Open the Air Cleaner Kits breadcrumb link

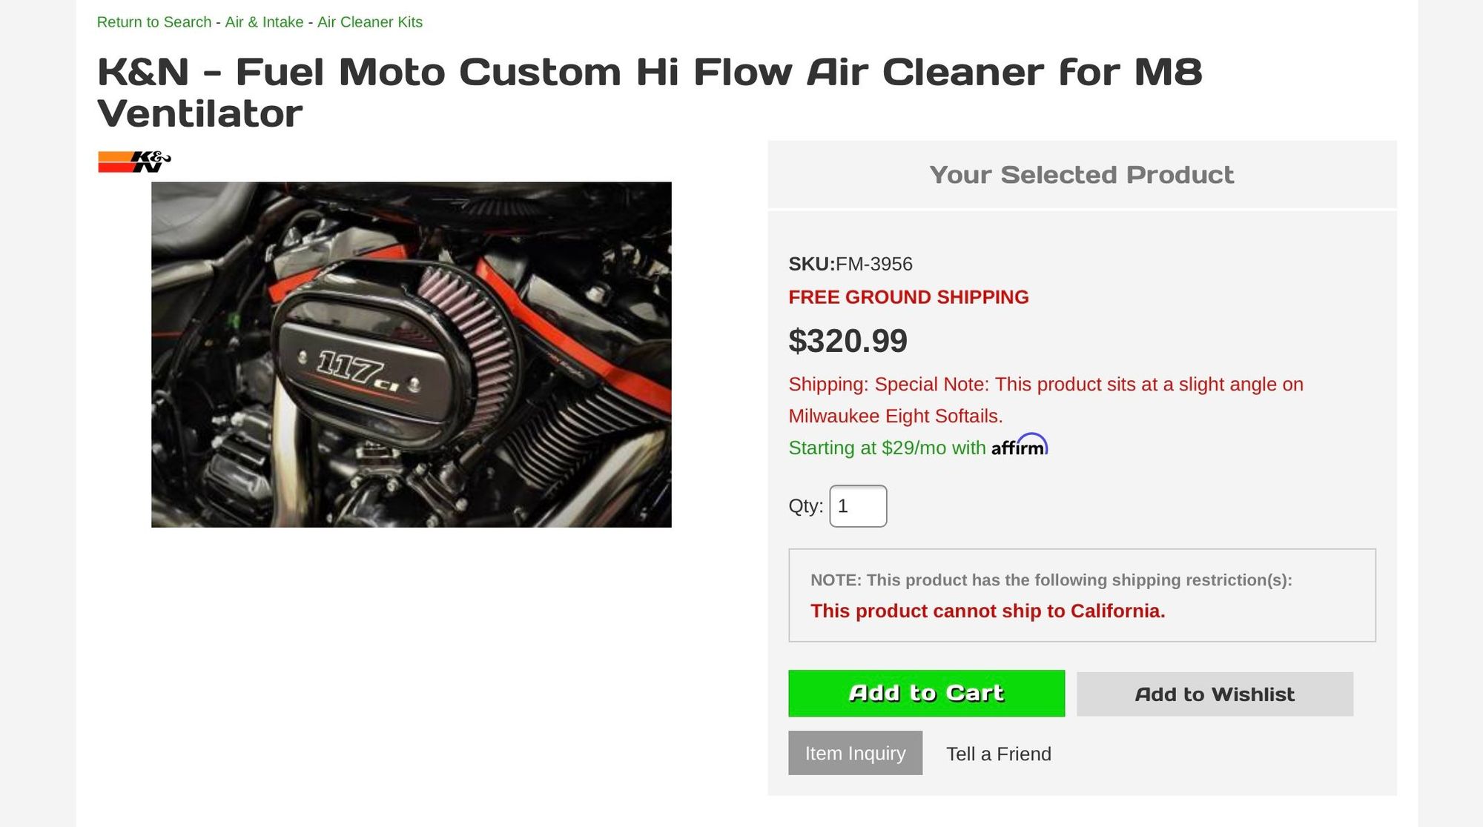coord(370,22)
